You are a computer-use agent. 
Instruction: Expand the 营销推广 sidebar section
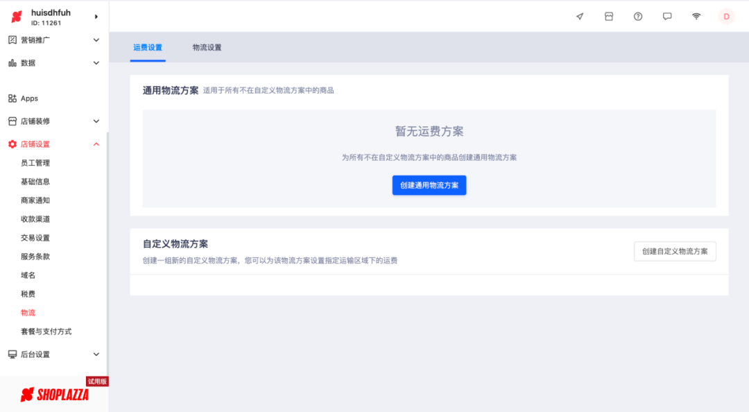[x=96, y=40]
